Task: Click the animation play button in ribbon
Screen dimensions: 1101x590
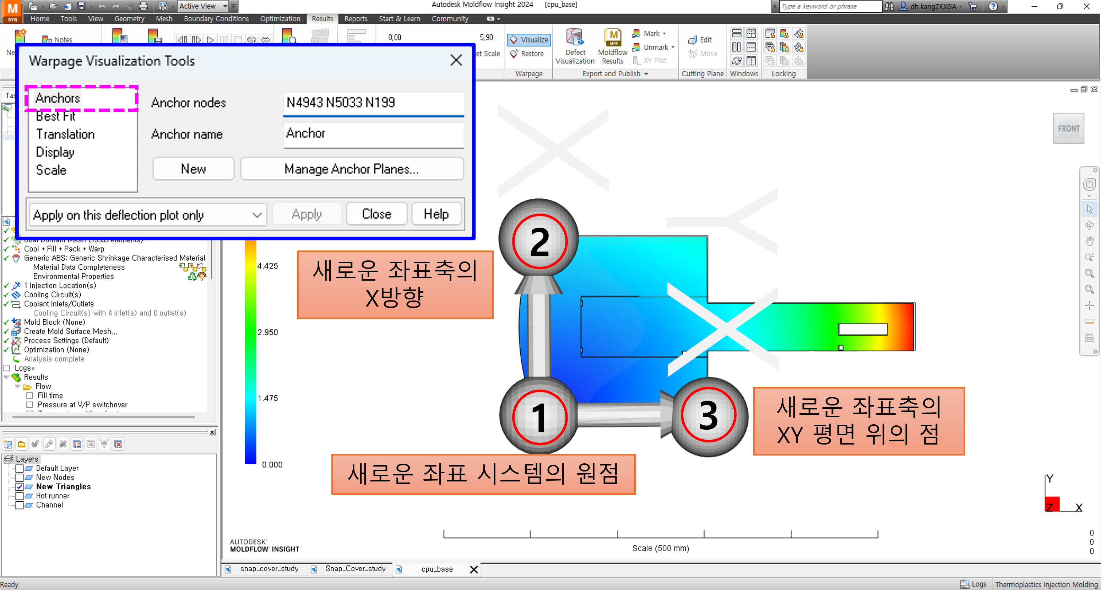Action: [210, 40]
